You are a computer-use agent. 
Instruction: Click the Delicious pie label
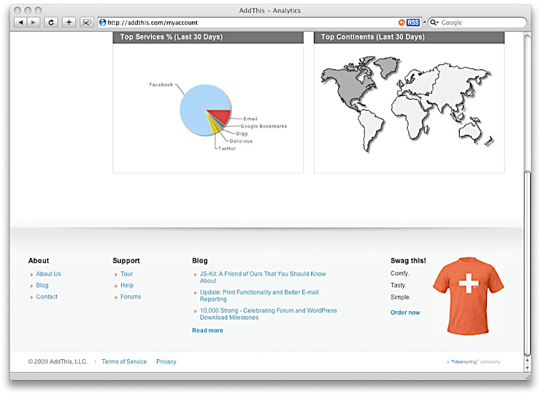pos(241,141)
